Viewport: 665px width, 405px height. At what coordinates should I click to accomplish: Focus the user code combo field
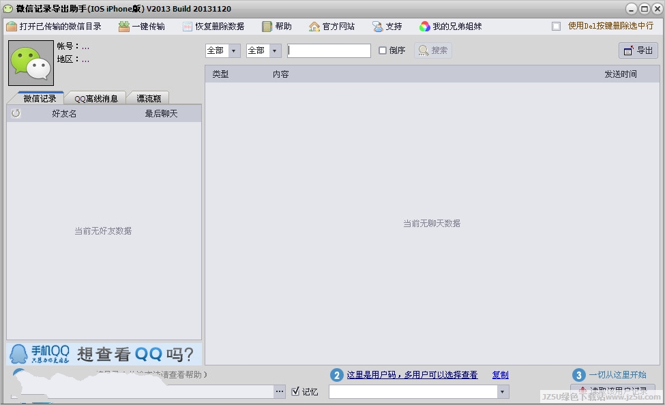click(x=413, y=391)
